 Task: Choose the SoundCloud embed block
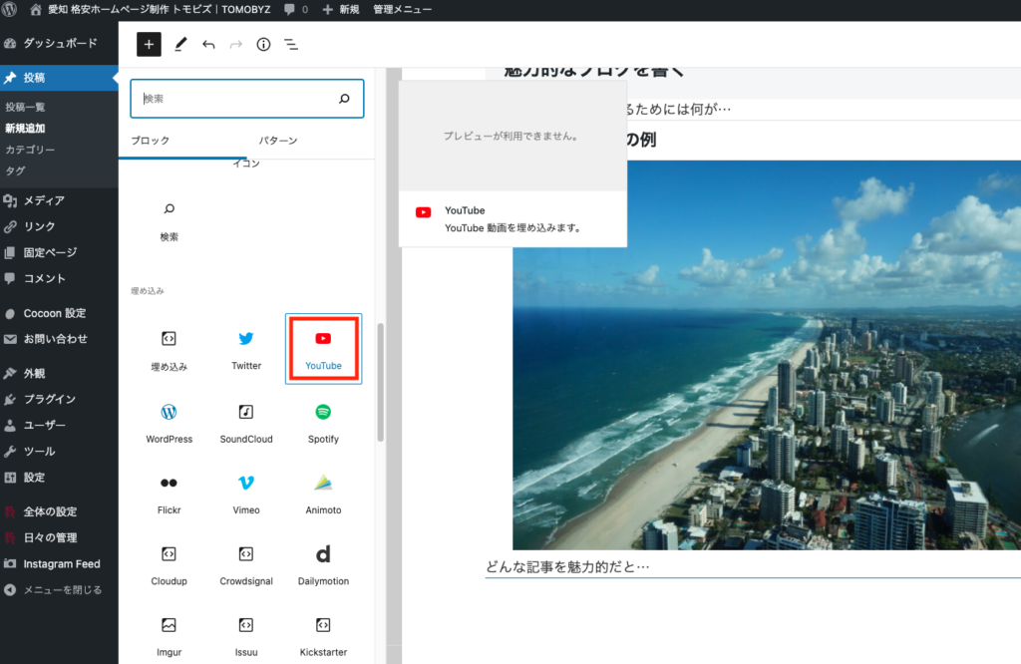(246, 422)
